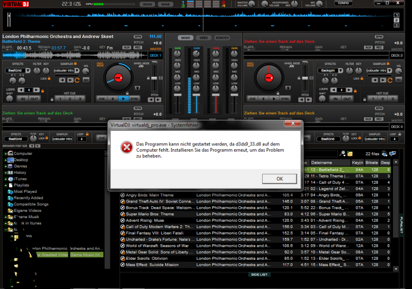Toggle the sampler lock on Deck 1

75,63
